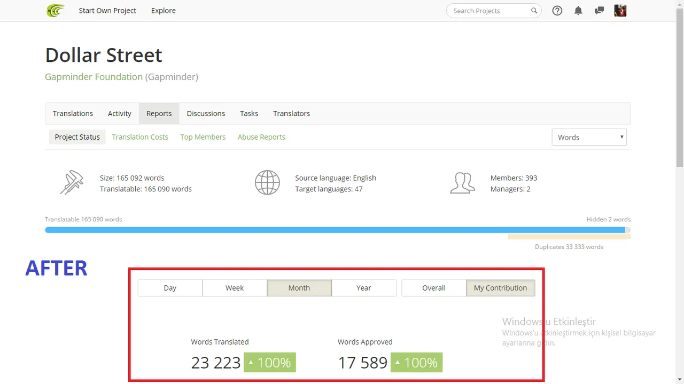Image resolution: width=684 pixels, height=384 pixels.
Task: Open the Translators tab
Action: [291, 114]
